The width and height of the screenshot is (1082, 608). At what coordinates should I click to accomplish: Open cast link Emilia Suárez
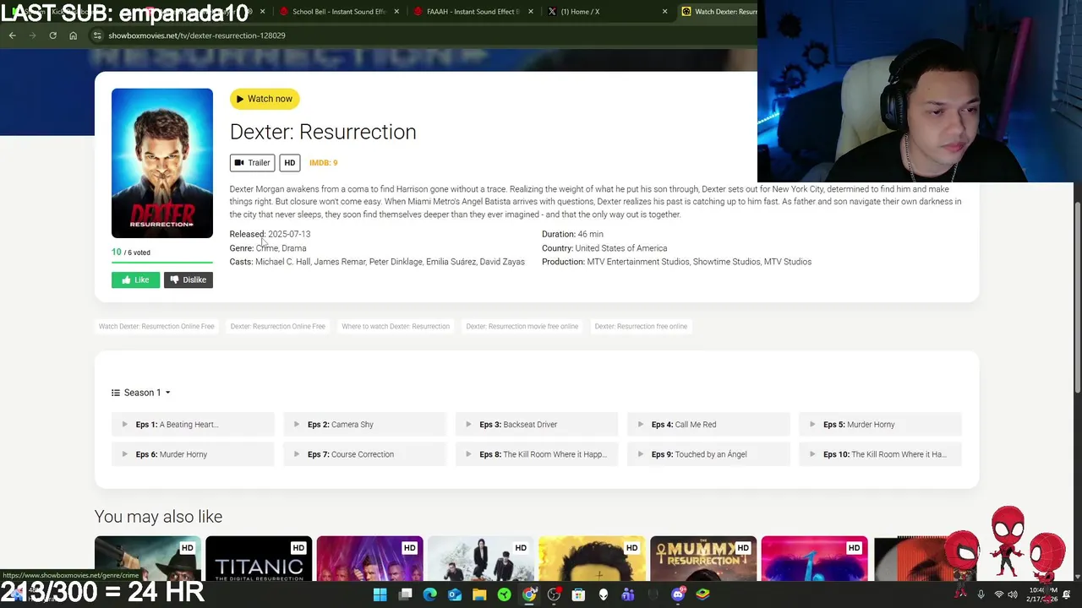click(x=451, y=262)
